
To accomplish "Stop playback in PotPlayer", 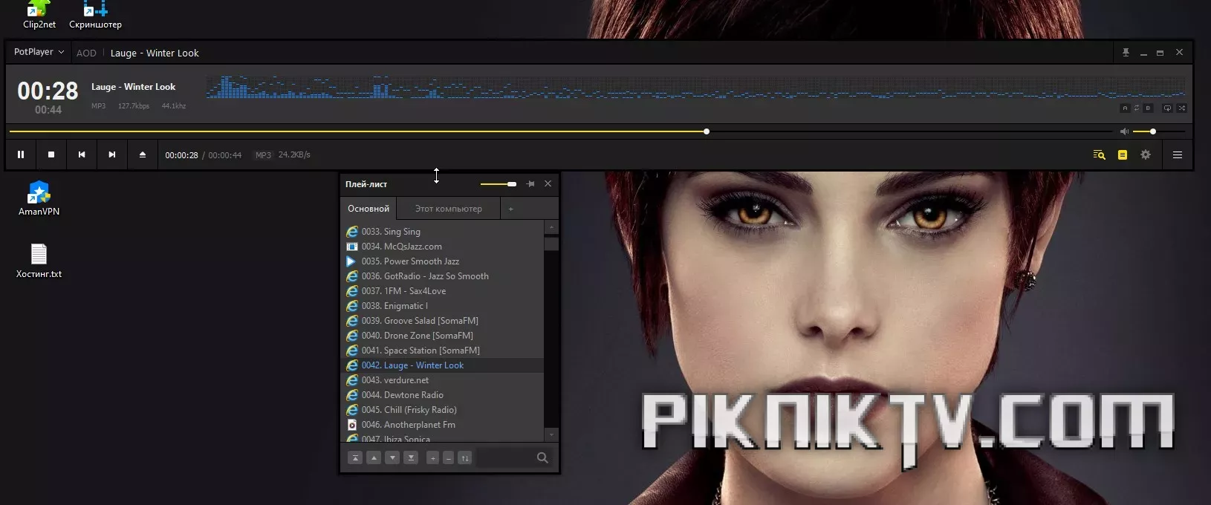I will tap(51, 154).
